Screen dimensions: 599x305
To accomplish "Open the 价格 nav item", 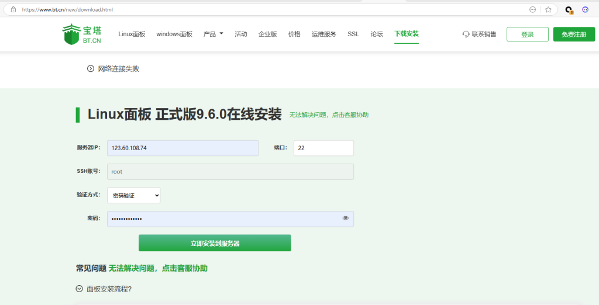I will (x=294, y=34).
